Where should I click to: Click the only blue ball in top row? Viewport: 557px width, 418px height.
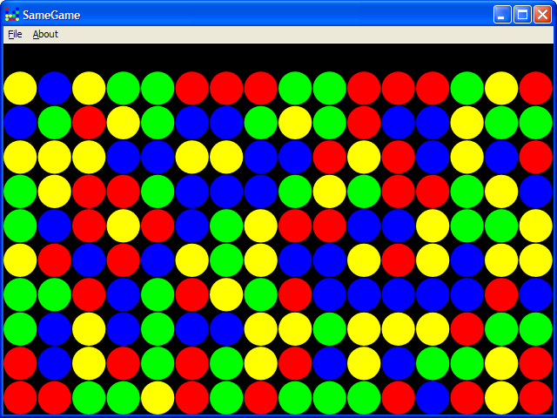coord(55,88)
